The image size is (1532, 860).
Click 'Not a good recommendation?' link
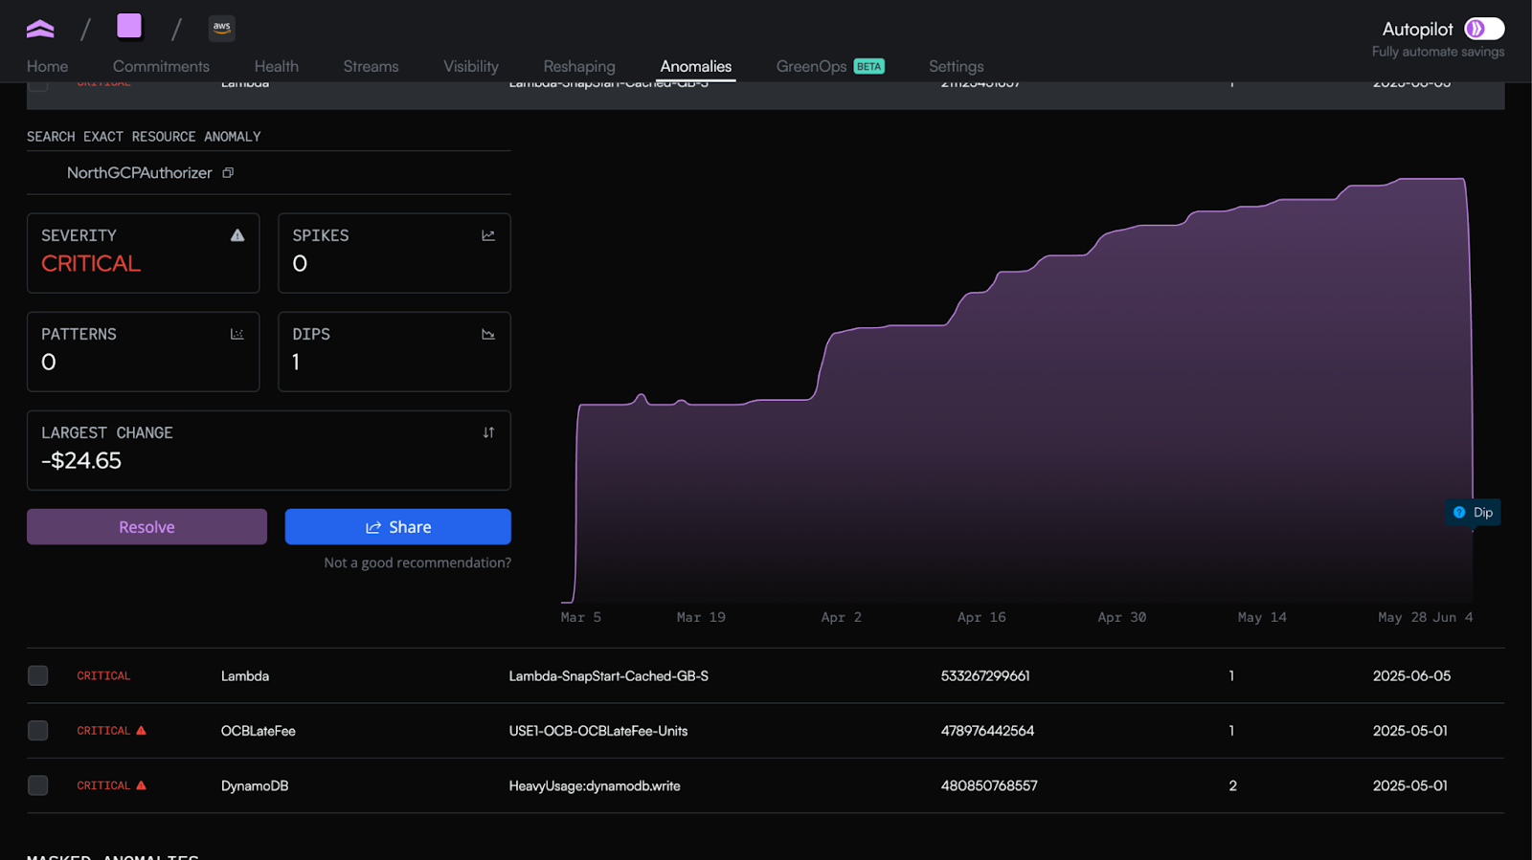[417, 562]
